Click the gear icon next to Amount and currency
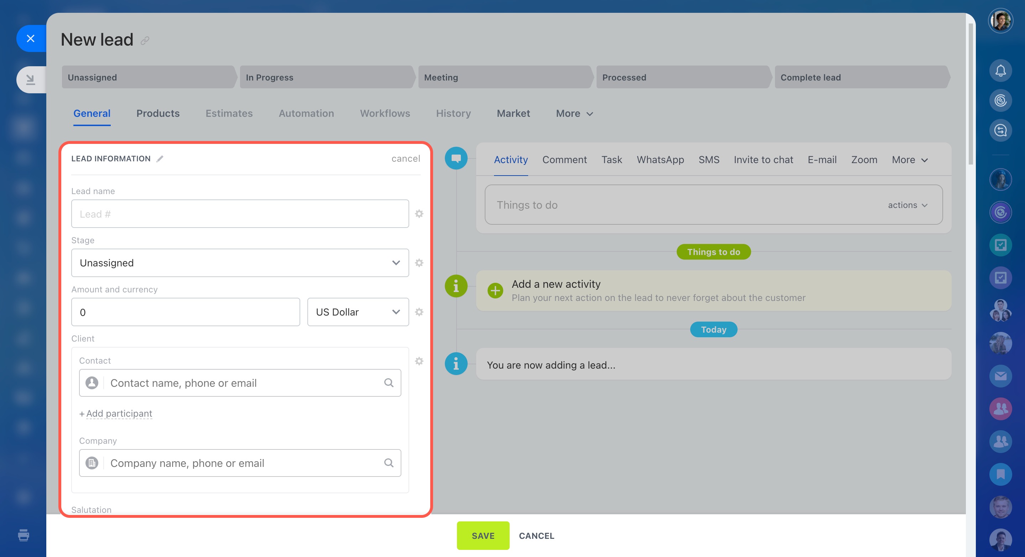 [x=419, y=312]
